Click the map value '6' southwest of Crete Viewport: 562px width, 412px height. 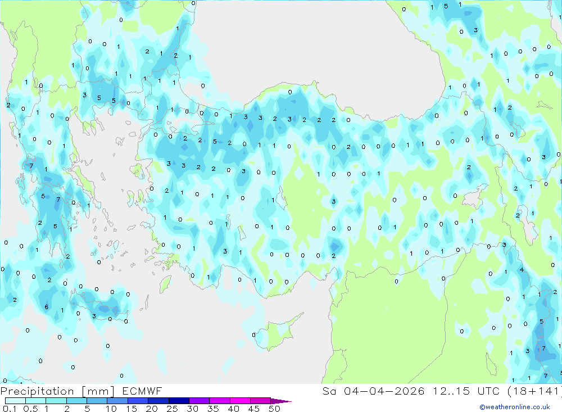click(x=47, y=307)
